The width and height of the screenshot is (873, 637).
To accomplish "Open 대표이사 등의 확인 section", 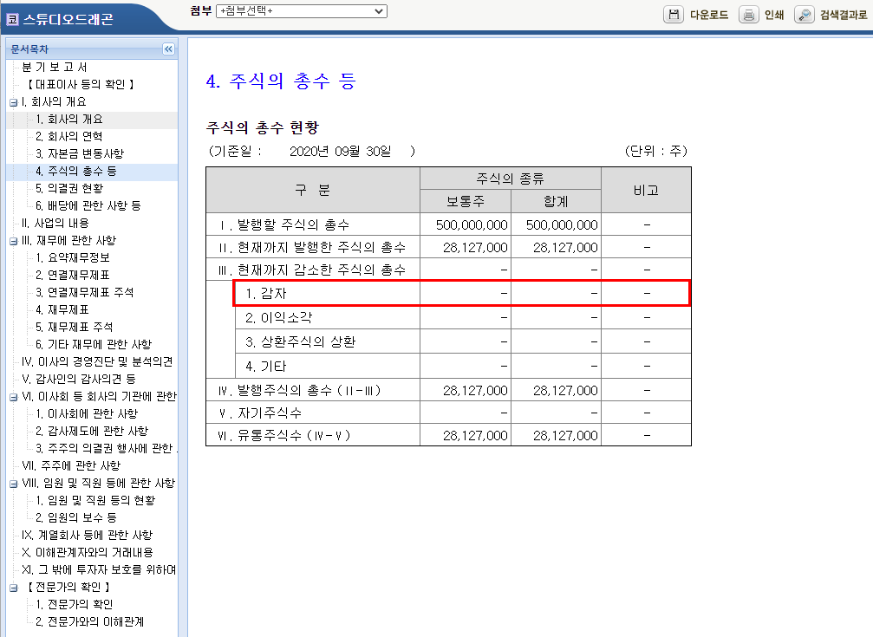I will pyautogui.click(x=81, y=84).
